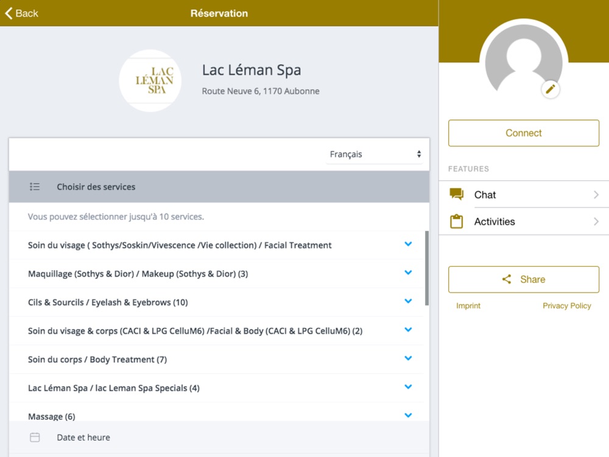Image resolution: width=609 pixels, height=457 pixels.
Task: Expand the Lac Léman Spa Specials category
Action: (x=408, y=387)
